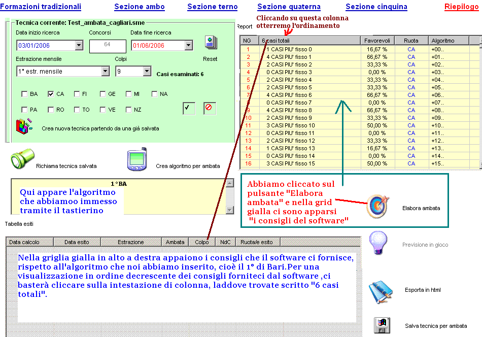Click the Concorsi input field

click(108, 46)
